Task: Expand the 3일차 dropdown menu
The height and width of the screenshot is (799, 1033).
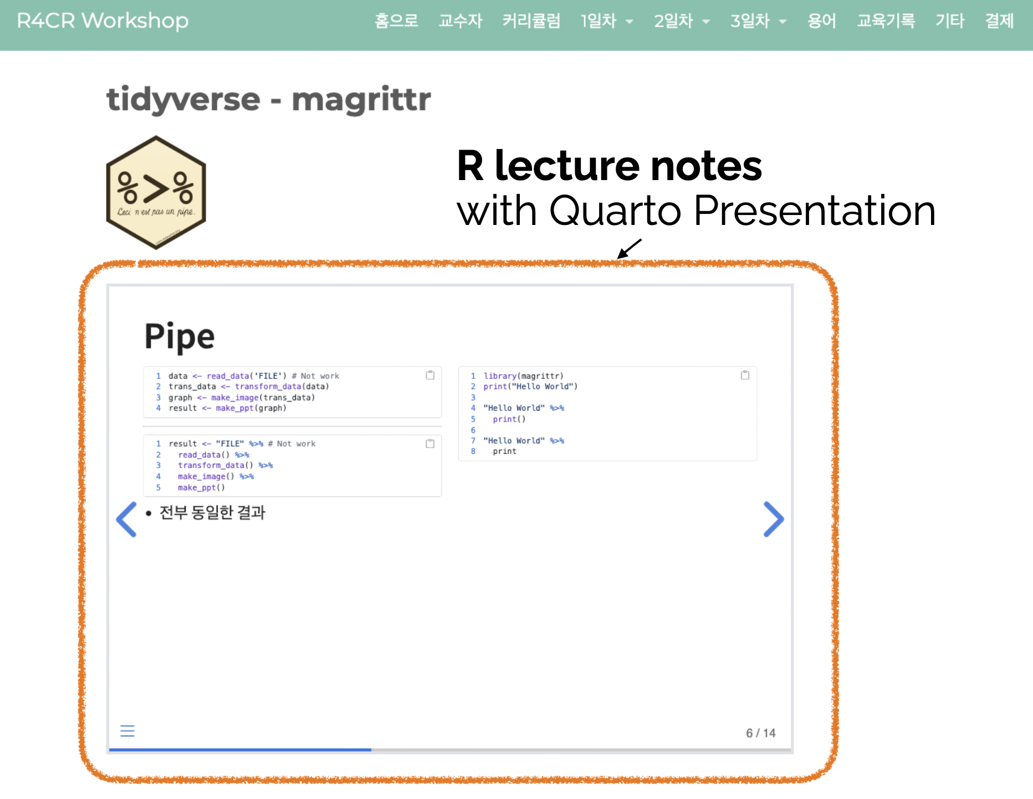Action: [758, 21]
